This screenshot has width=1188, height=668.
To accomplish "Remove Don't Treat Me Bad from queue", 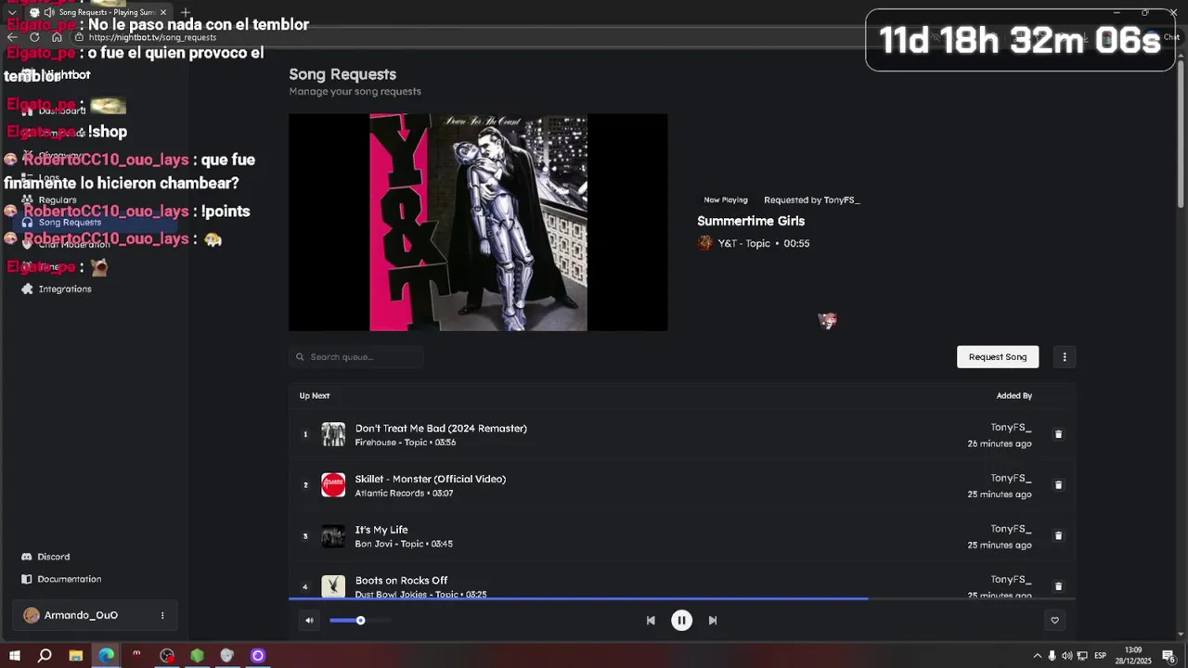I will 1058,434.
